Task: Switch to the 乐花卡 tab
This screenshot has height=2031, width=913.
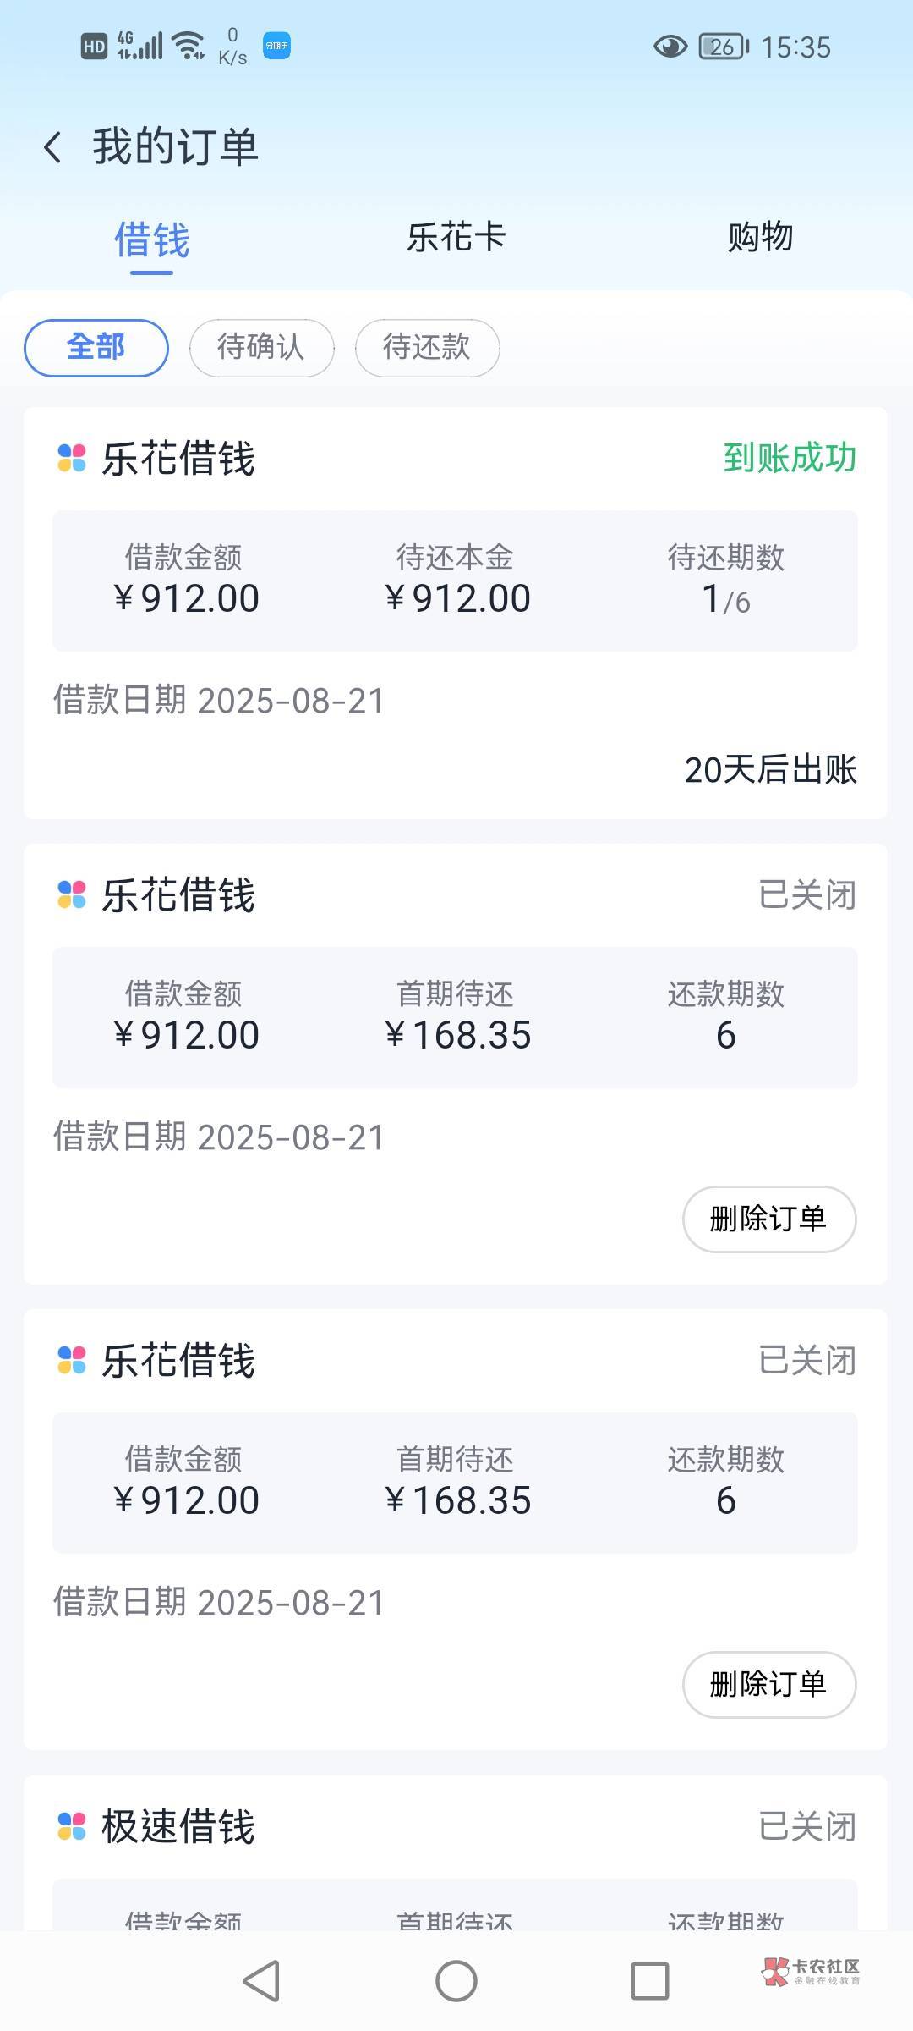Action: click(x=456, y=237)
